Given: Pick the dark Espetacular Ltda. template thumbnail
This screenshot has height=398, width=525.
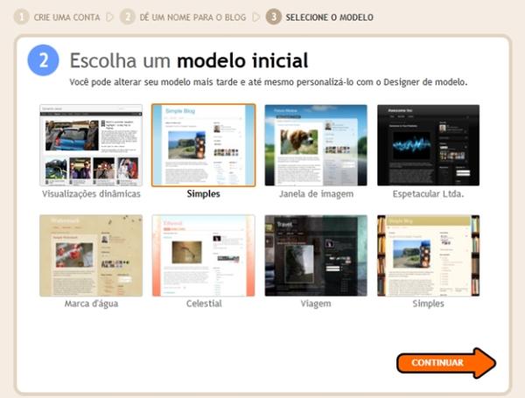Looking at the screenshot, I should (428, 145).
